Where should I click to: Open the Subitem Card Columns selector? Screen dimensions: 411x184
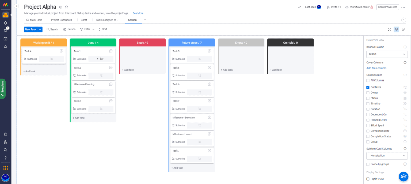click(387, 156)
